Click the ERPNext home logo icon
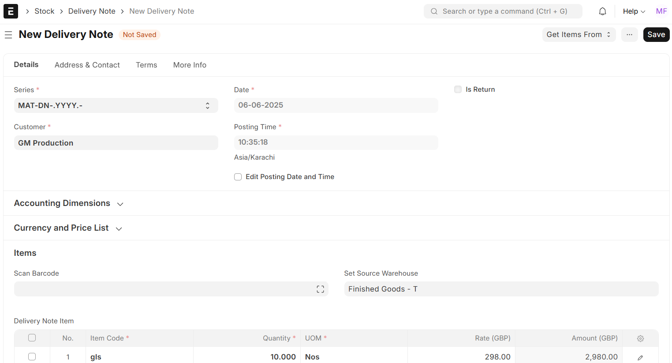This screenshot has width=672, height=363. (x=11, y=11)
